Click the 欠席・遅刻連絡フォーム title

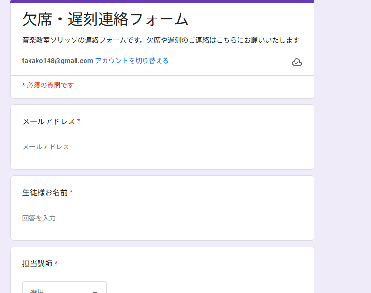[105, 19]
